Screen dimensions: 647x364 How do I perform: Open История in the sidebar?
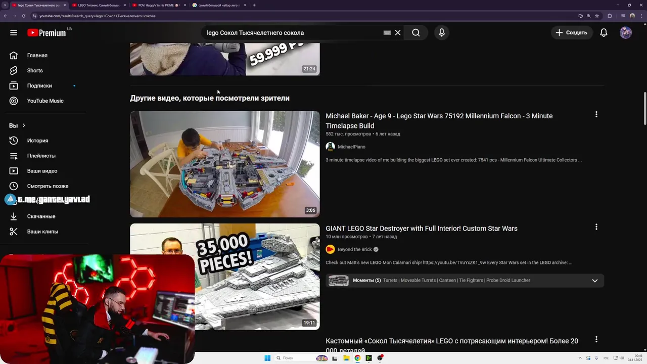coord(37,141)
